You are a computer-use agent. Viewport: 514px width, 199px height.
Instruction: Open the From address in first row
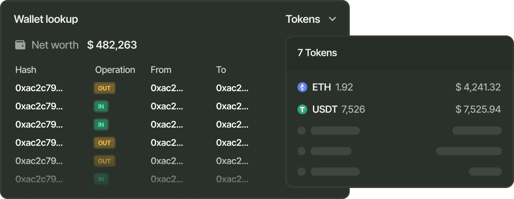pos(167,88)
